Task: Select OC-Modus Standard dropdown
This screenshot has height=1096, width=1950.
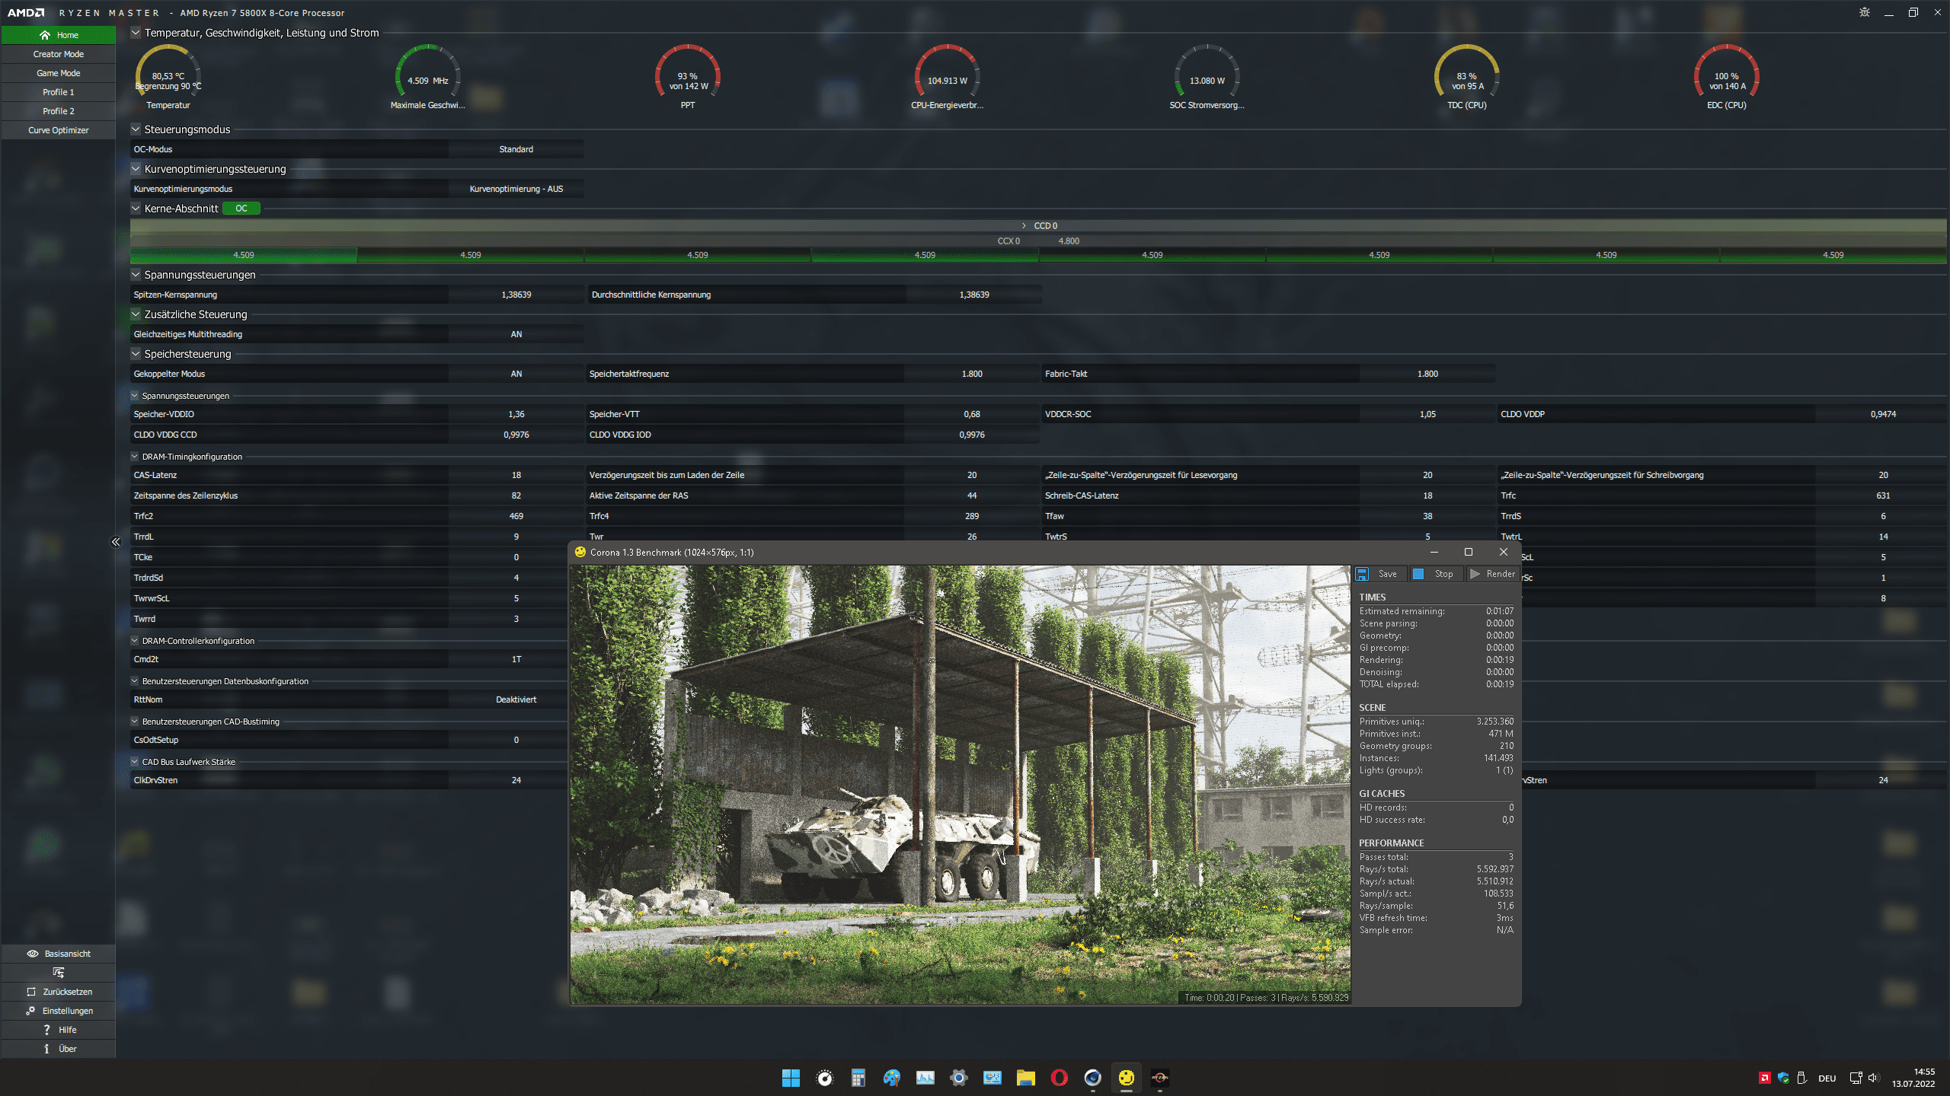Action: coord(516,148)
